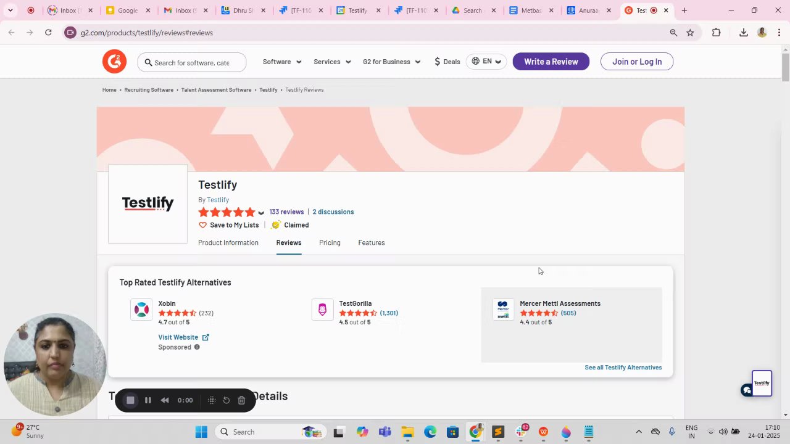Click the Claimed badge icon
This screenshot has height=444, width=790.
point(276,225)
